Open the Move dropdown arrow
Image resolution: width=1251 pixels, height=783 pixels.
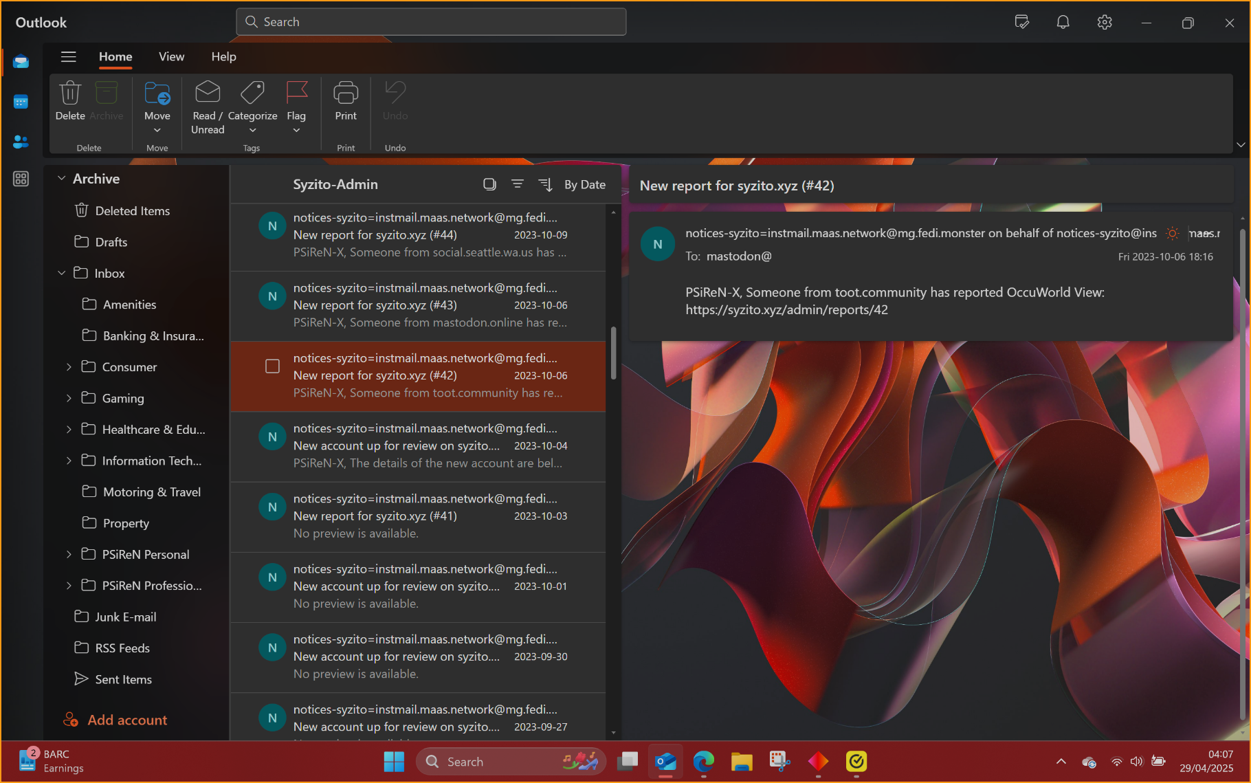pyautogui.click(x=157, y=131)
